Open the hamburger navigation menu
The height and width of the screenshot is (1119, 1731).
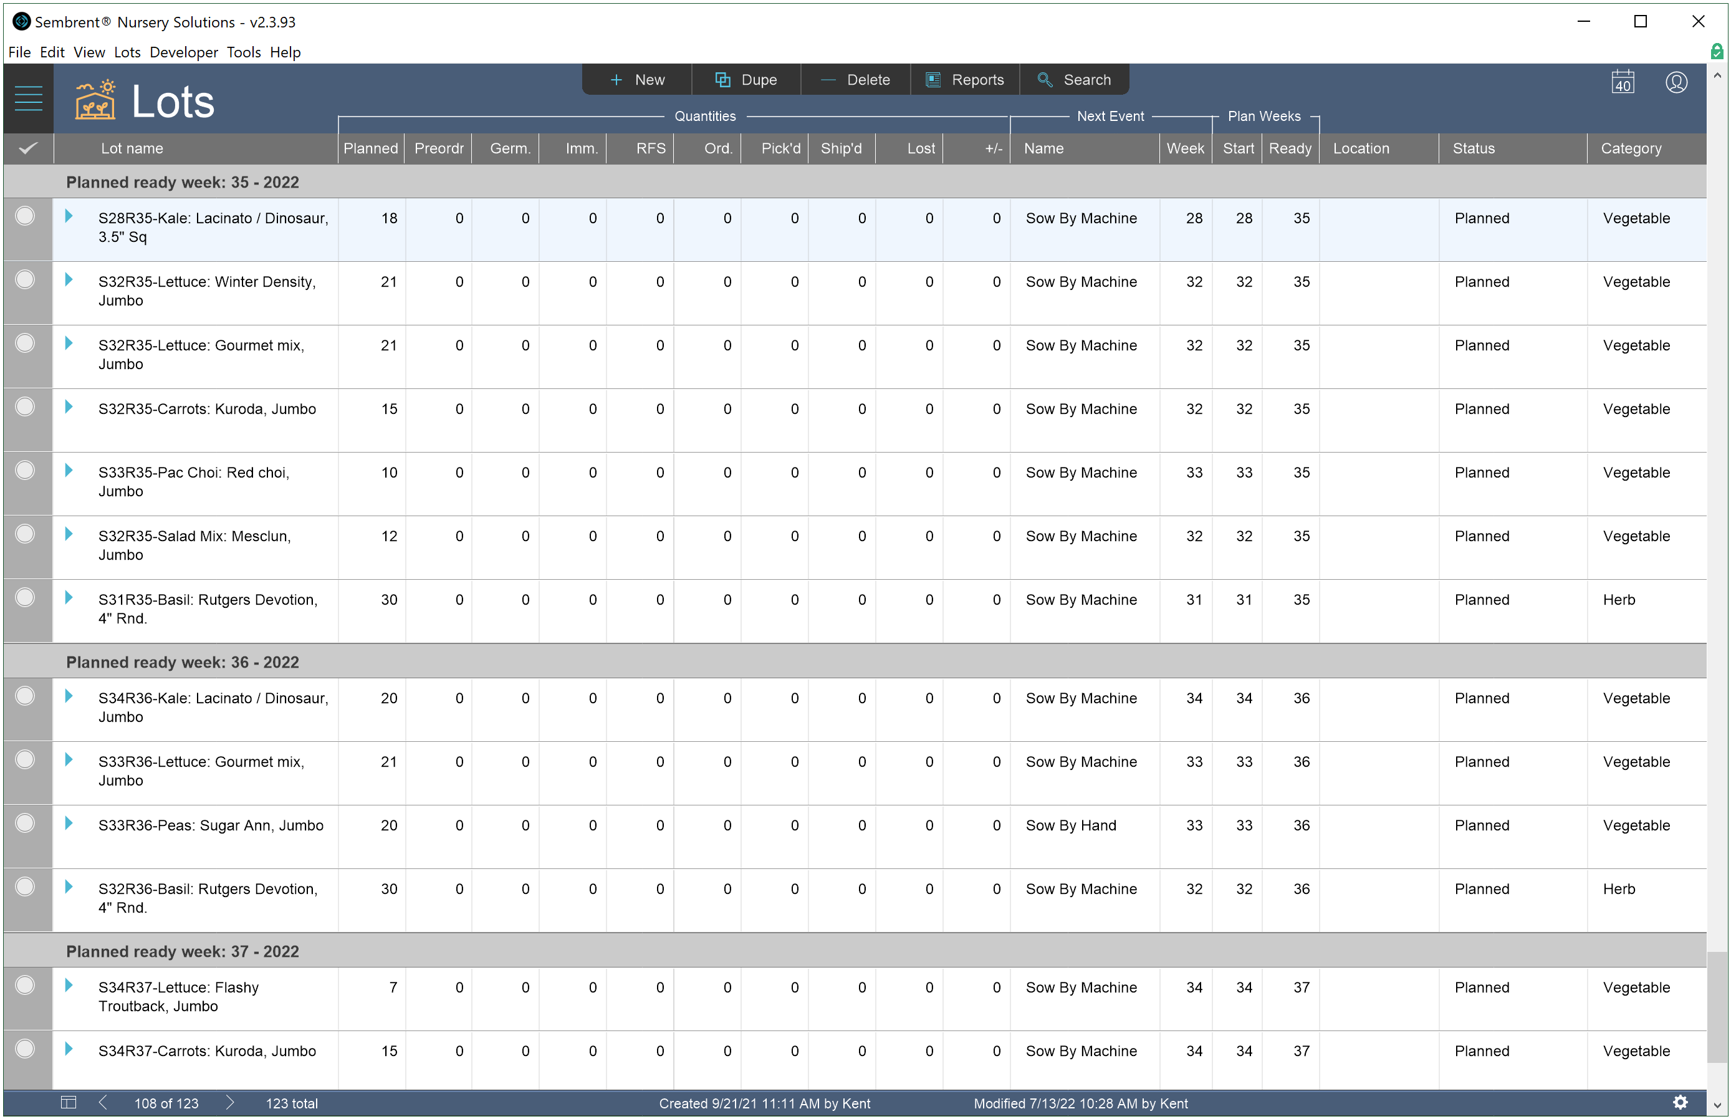pyautogui.click(x=28, y=98)
